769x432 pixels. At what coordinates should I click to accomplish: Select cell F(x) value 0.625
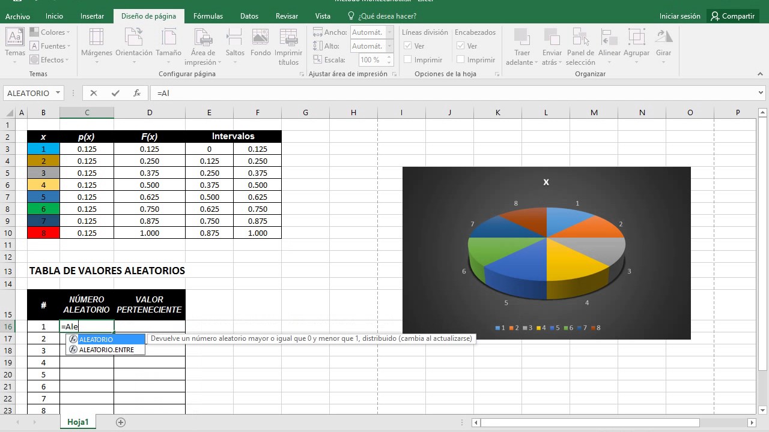[x=150, y=197]
